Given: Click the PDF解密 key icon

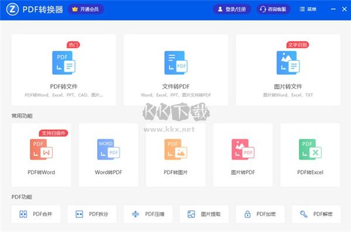Looking at the screenshot, I should pyautogui.click(x=304, y=214).
